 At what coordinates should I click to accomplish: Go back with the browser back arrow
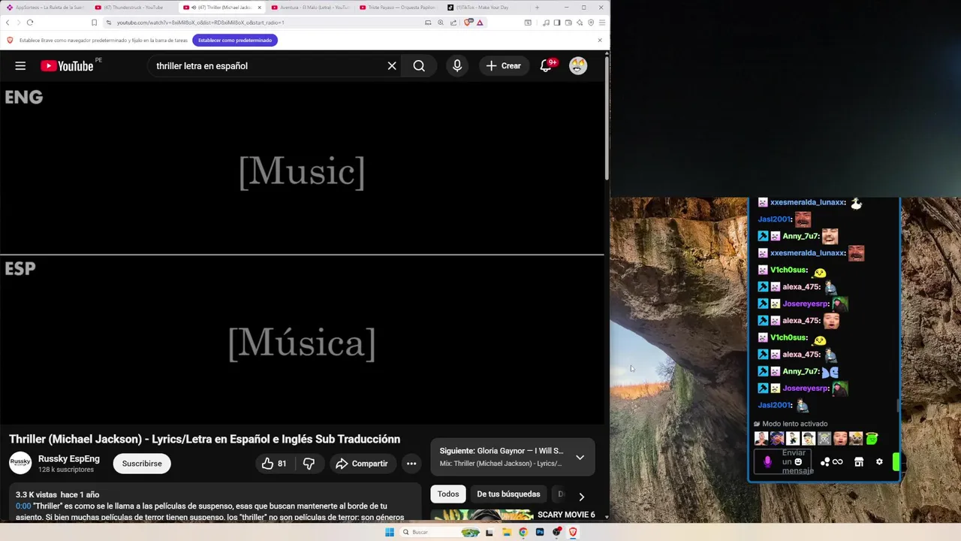pyautogui.click(x=8, y=23)
